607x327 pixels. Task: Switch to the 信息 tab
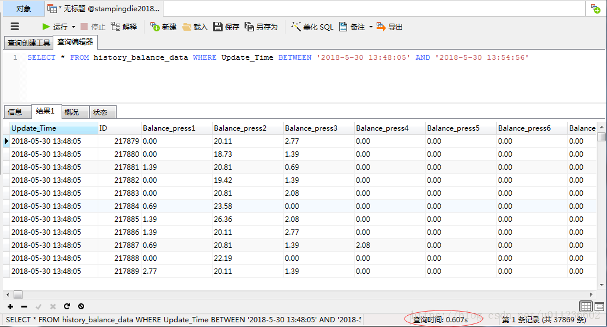coord(17,112)
